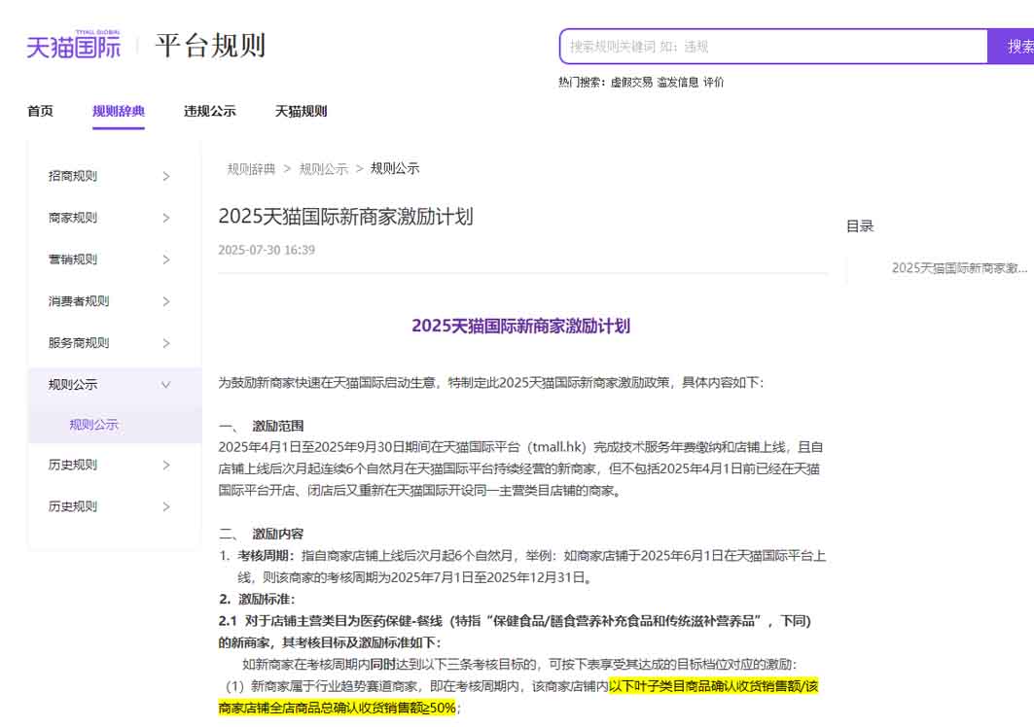Click the yellow highlighted text ending ≥50%
This screenshot has height=727, width=1034.
518,697
